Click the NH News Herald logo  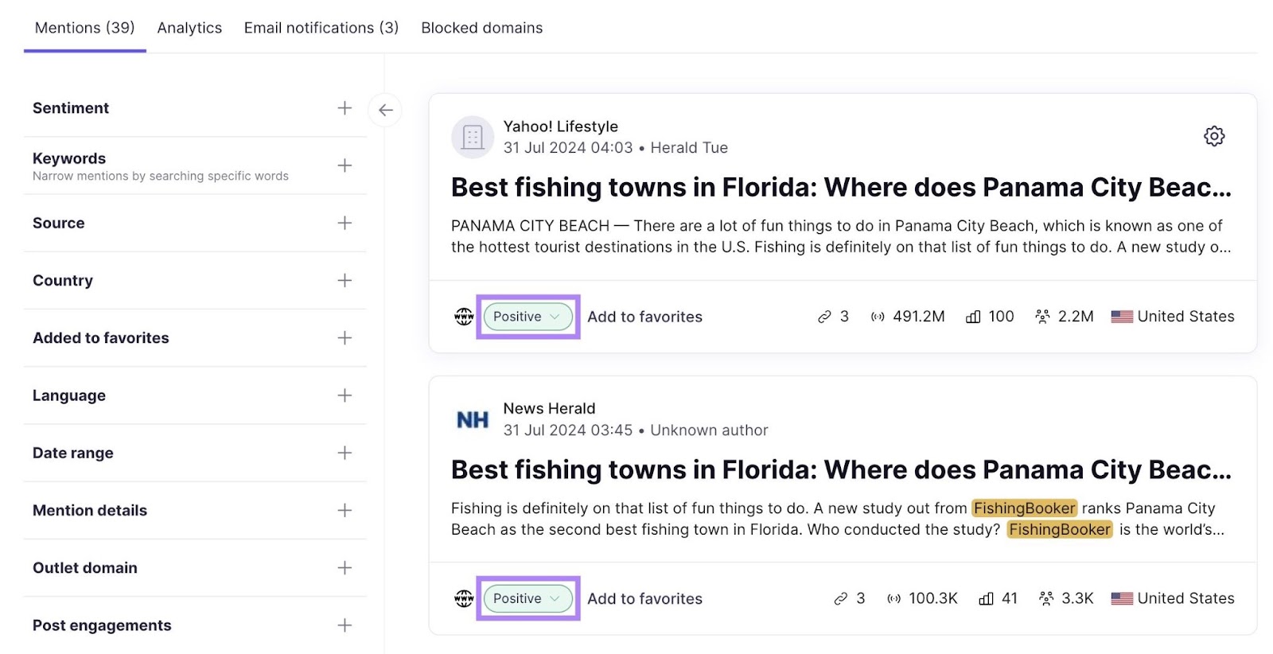click(x=473, y=419)
